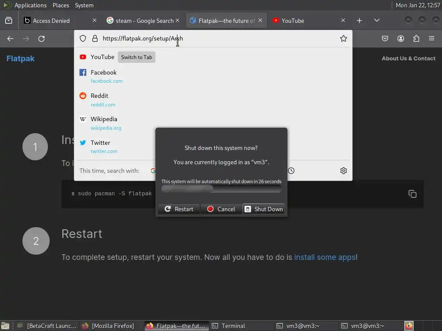Click the taskbar notification tray icon
Image resolution: width=442 pixels, height=331 pixels.
pos(409,326)
